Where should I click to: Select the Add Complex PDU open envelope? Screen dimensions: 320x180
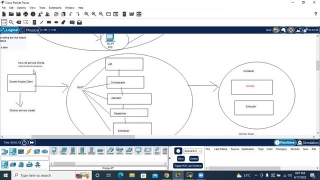[79, 22]
